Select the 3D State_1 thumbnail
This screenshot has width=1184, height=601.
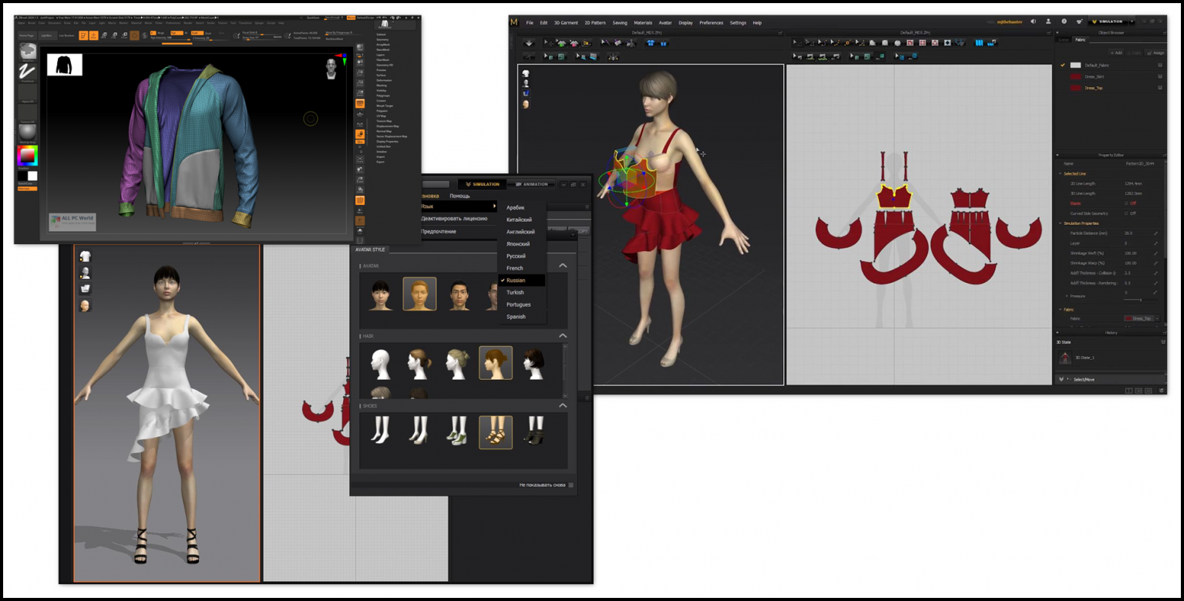1065,357
